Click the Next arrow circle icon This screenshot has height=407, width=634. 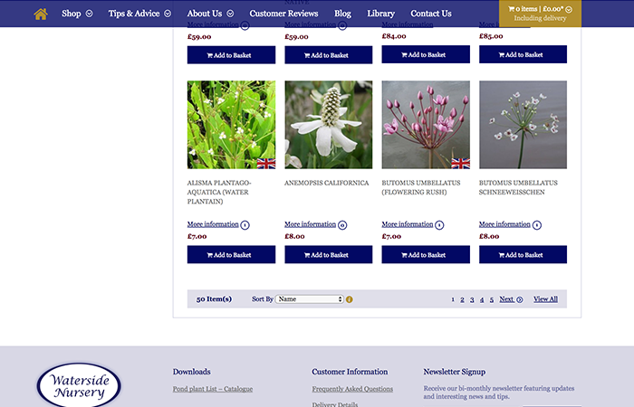point(520,299)
